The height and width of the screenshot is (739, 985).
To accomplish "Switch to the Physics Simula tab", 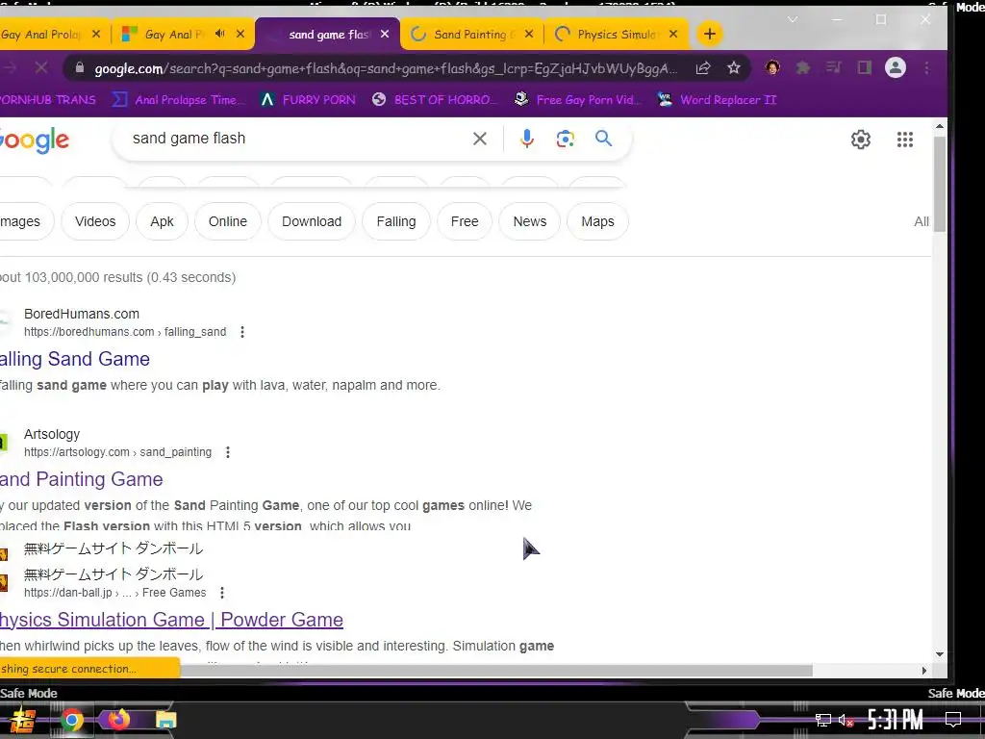I will pyautogui.click(x=617, y=35).
